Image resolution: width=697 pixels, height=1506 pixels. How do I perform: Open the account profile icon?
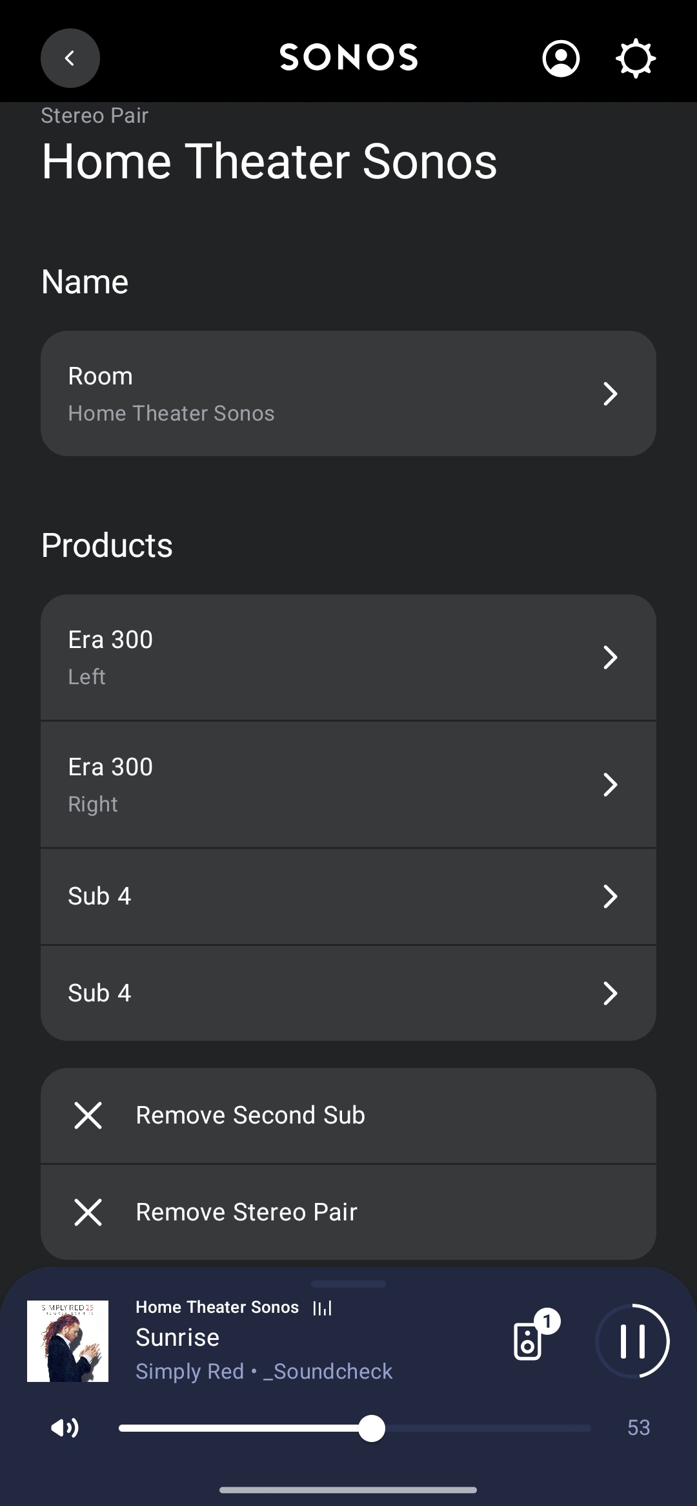pos(561,59)
